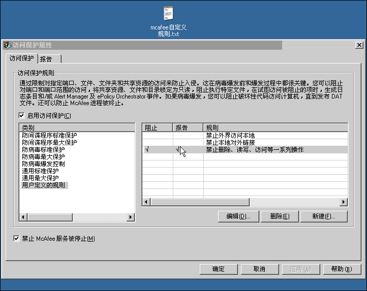The image size is (367, 291).
Task: Switch to the 访问保护 tab
Action: click(x=21, y=58)
